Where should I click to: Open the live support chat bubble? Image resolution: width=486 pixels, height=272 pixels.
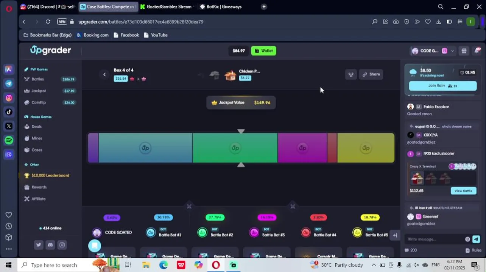pyautogui.click(x=95, y=246)
